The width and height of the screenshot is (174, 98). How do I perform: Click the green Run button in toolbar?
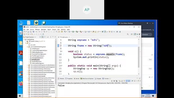click(73, 32)
